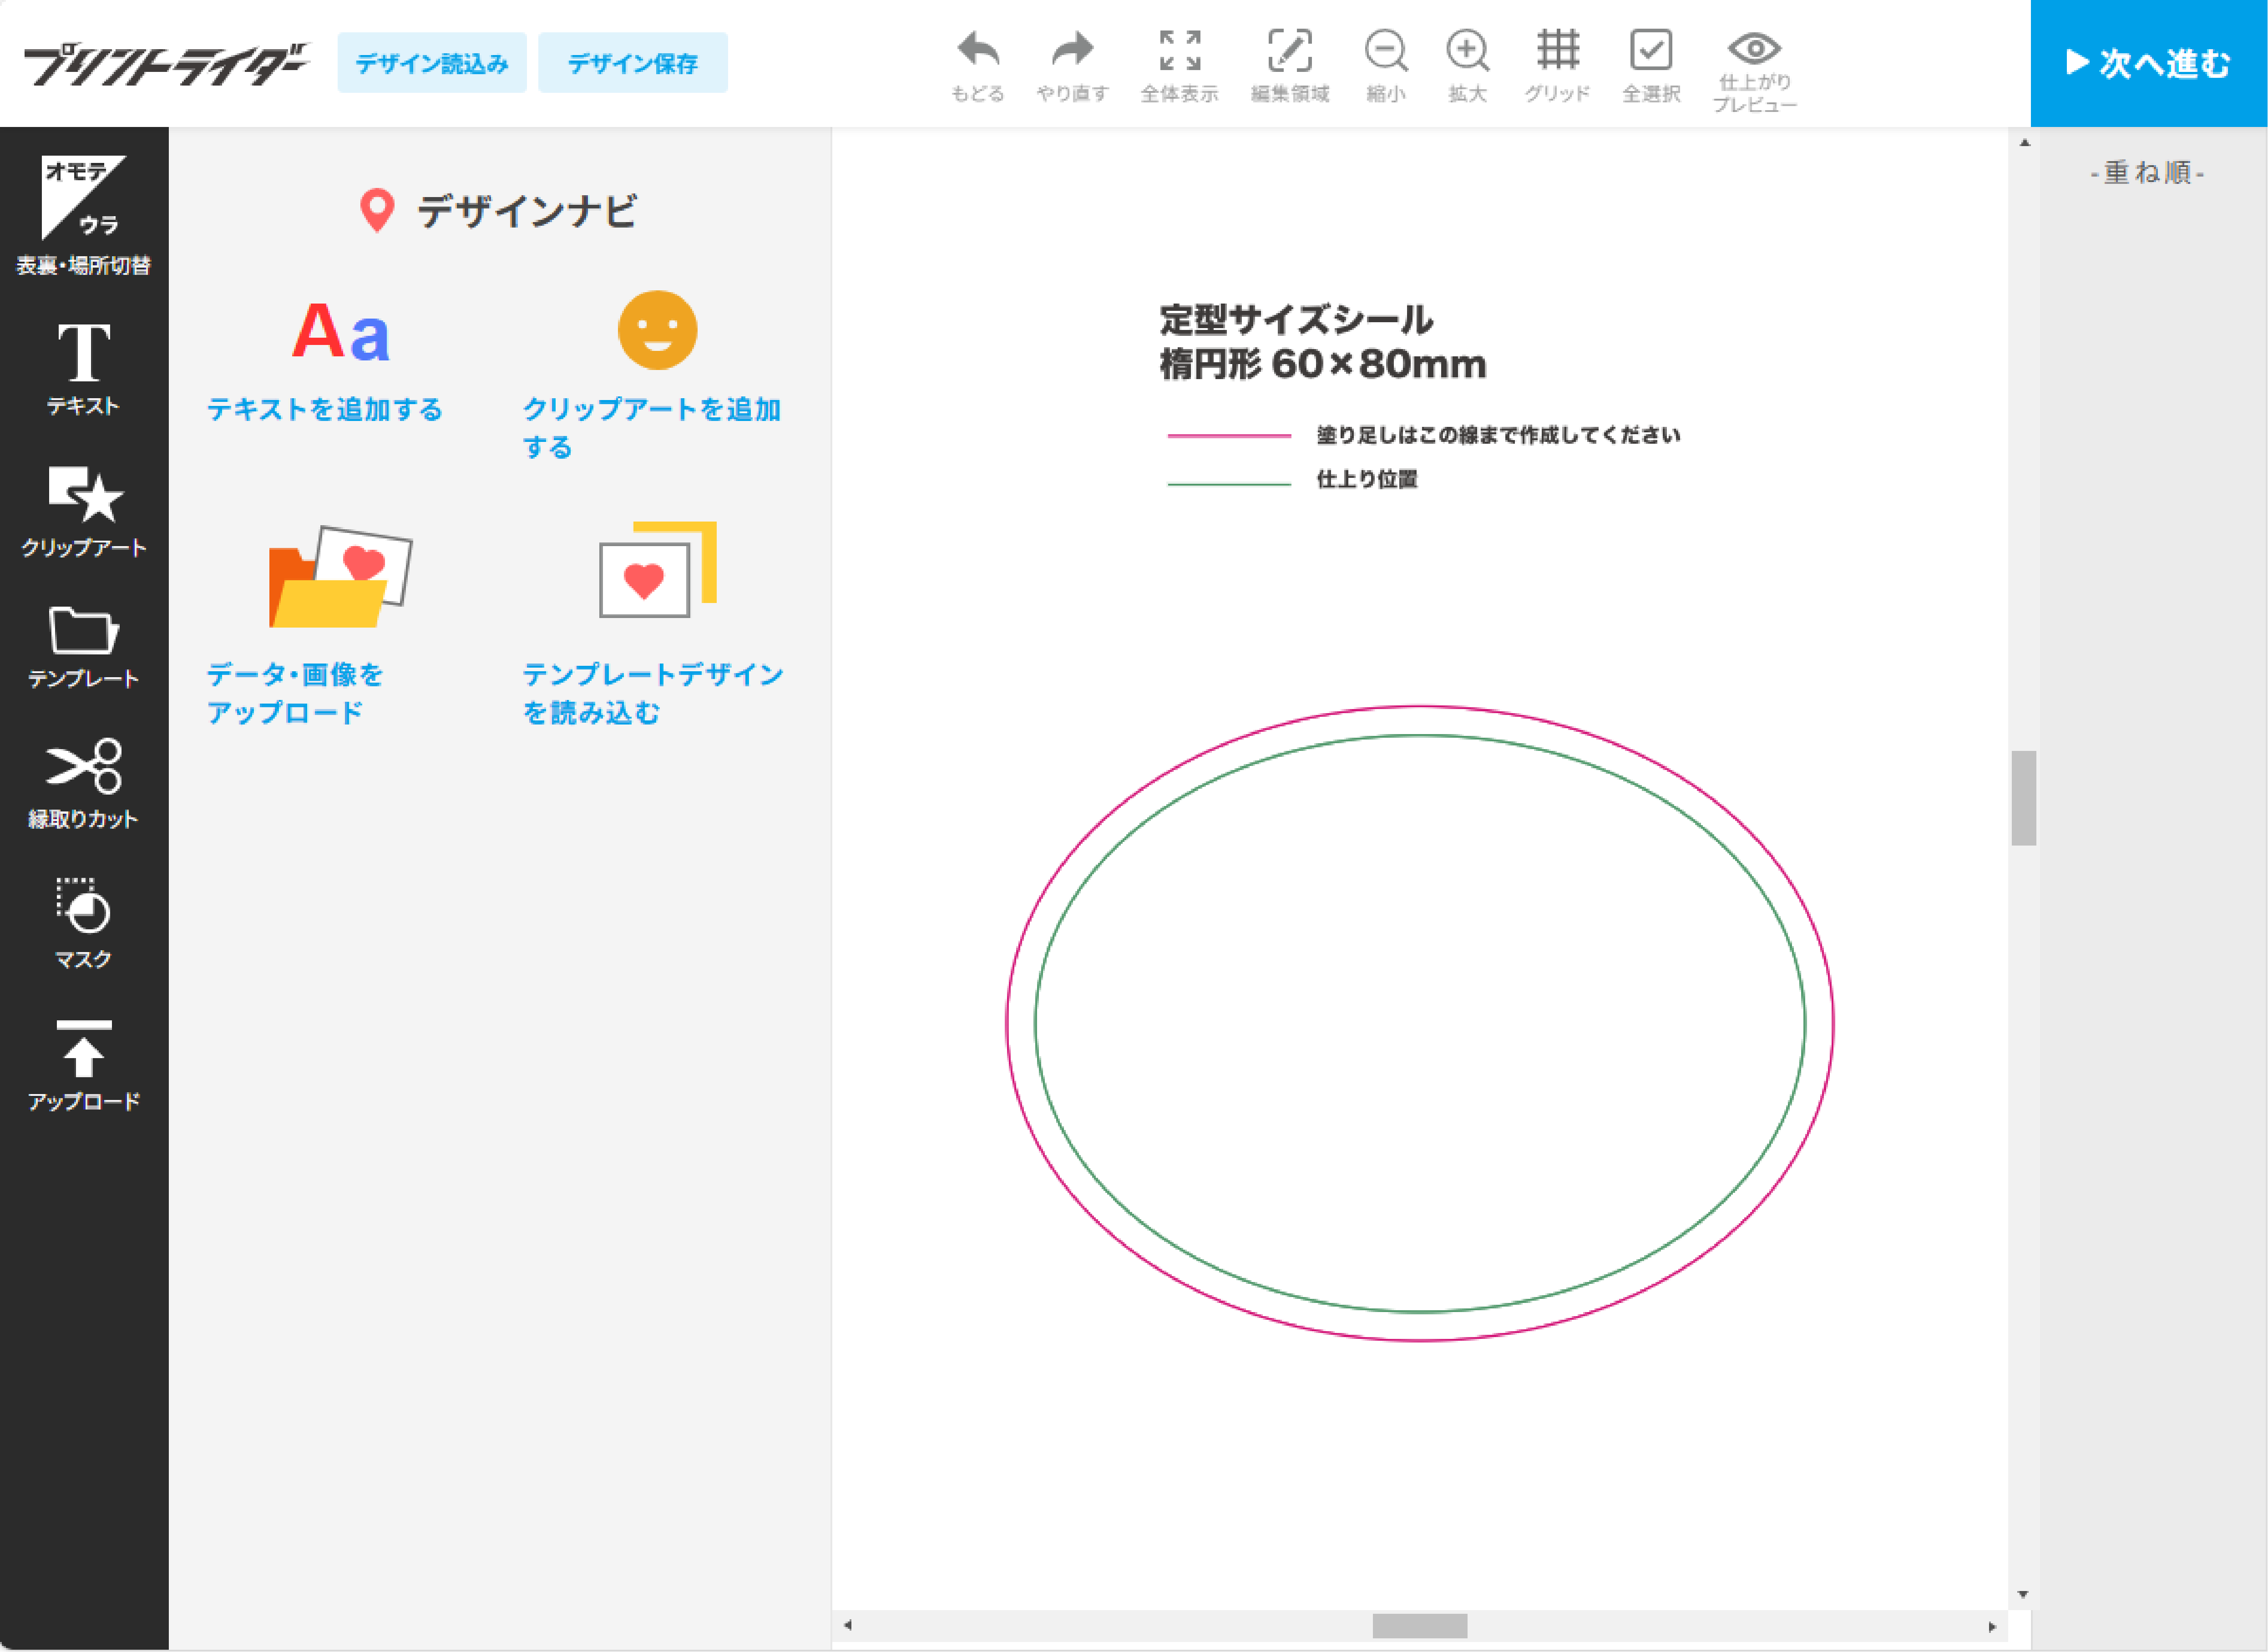The image size is (2268, 1652).
Task: Show the finished preview eye icon
Action: coord(1753,48)
